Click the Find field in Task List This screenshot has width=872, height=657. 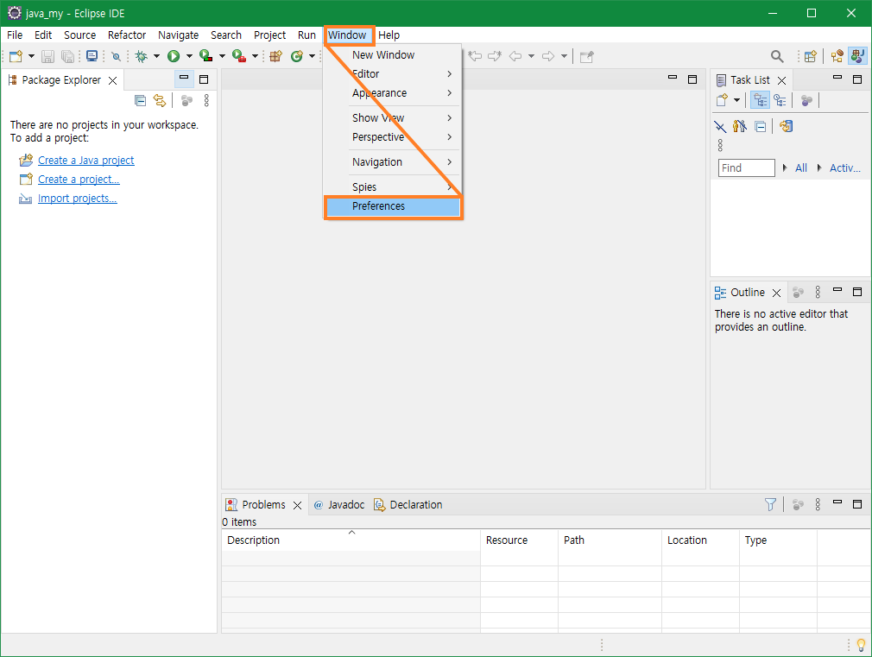[746, 168]
